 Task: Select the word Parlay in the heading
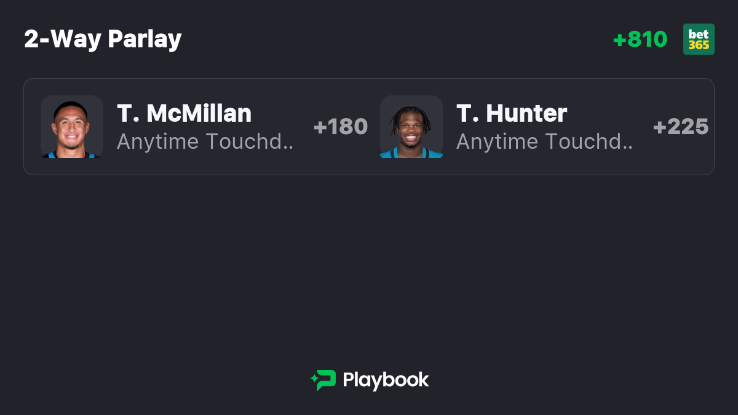click(145, 39)
